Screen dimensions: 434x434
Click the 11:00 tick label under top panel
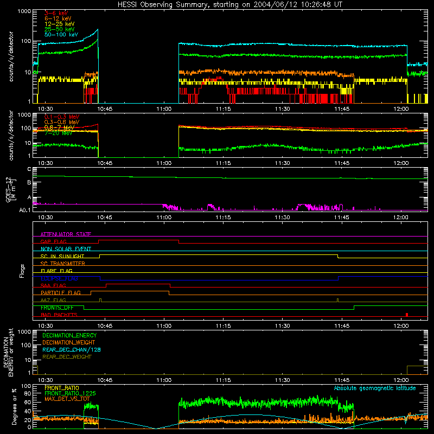[164, 109]
